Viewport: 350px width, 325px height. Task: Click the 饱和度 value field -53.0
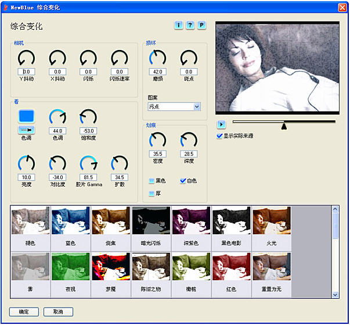pyautogui.click(x=88, y=131)
